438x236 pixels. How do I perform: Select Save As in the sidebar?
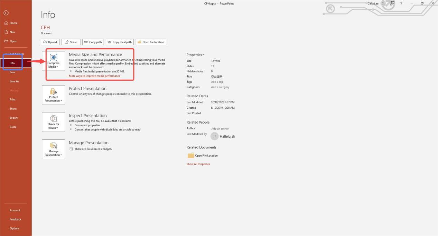pos(14,81)
